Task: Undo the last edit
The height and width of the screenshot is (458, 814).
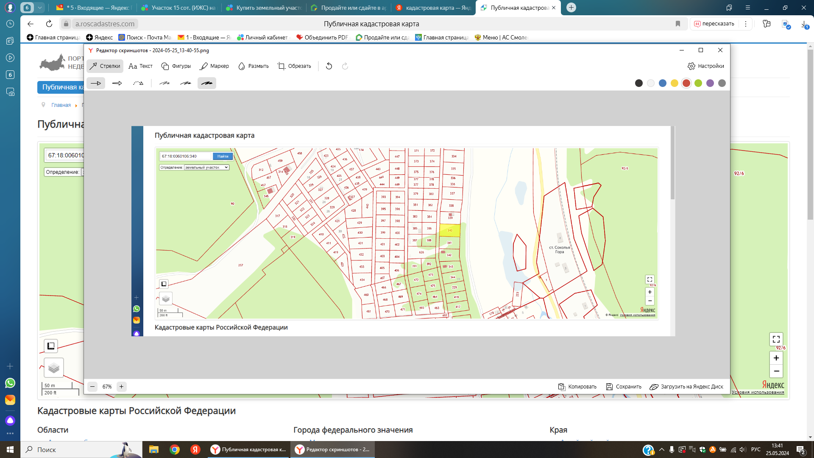Action: pyautogui.click(x=329, y=66)
